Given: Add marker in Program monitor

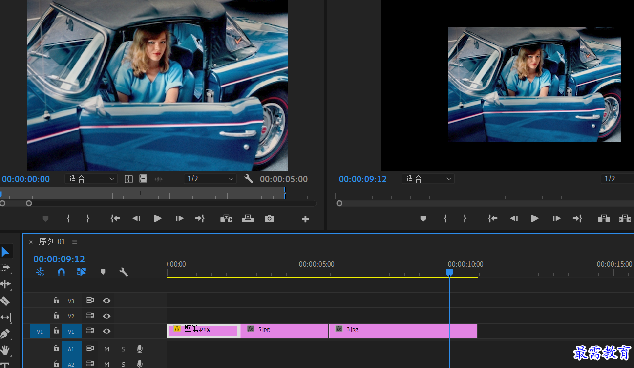Looking at the screenshot, I should click(x=423, y=219).
